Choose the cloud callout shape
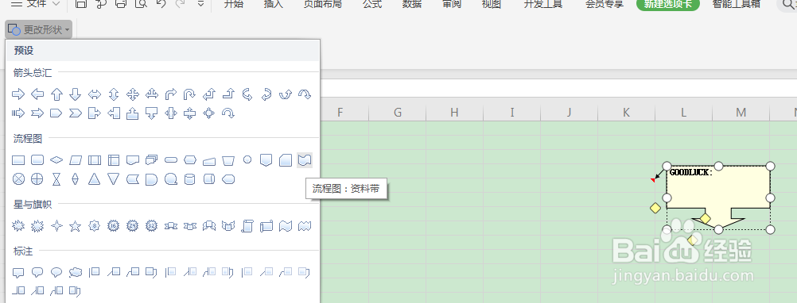This screenshot has width=797, height=303. tap(76, 273)
